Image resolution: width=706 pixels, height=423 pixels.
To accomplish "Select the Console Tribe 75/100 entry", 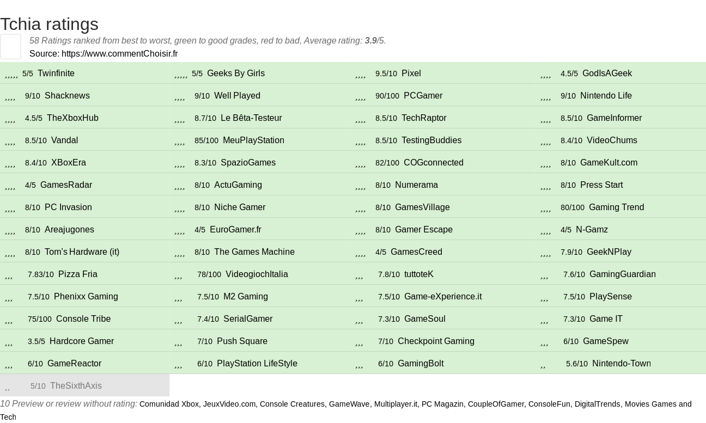I will click(x=84, y=318).
